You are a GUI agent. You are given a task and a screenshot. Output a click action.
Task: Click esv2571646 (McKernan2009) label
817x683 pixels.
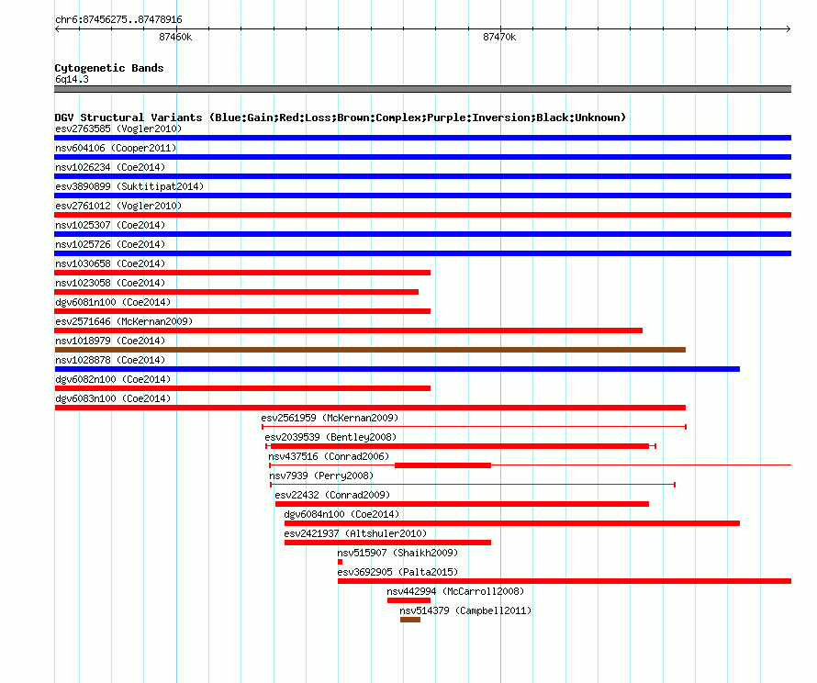pyautogui.click(x=124, y=321)
